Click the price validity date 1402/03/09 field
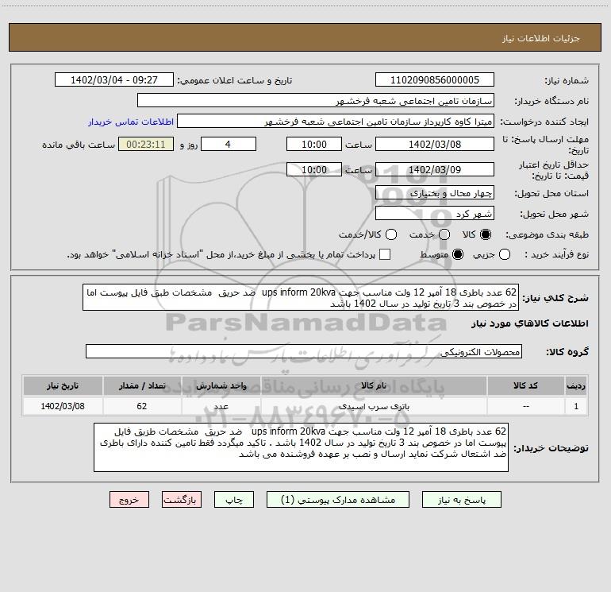This screenshot has height=592, width=611. click(x=435, y=169)
